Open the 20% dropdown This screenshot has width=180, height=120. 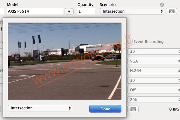click(x=154, y=100)
